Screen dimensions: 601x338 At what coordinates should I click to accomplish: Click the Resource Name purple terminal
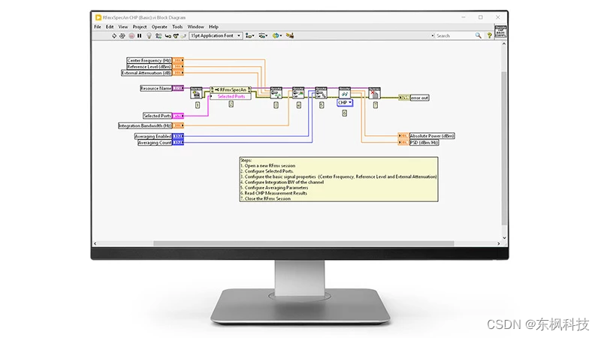point(178,88)
